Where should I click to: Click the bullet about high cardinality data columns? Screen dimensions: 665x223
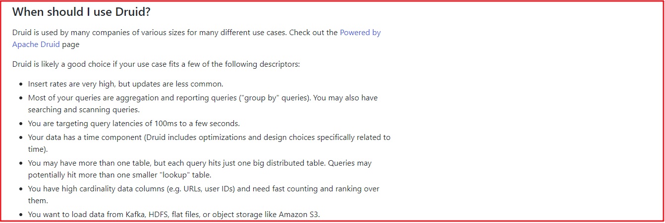click(x=149, y=189)
